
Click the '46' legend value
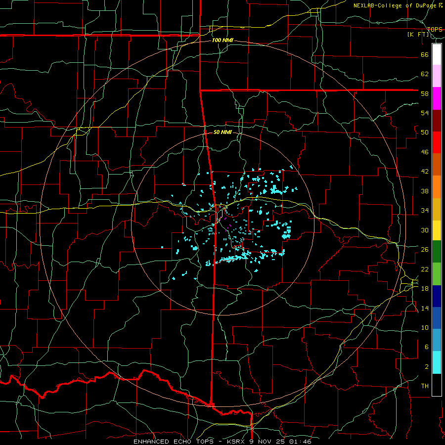click(425, 152)
